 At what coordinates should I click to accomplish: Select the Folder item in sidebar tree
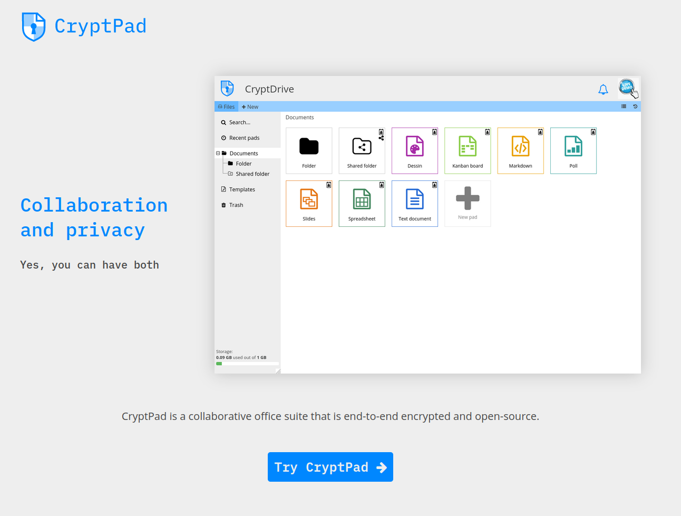tap(244, 164)
